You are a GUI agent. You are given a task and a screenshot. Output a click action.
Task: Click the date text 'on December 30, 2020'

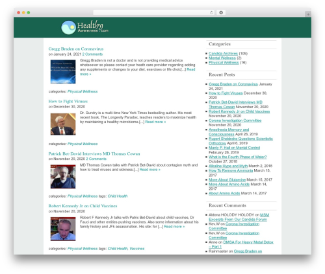tap(67, 107)
